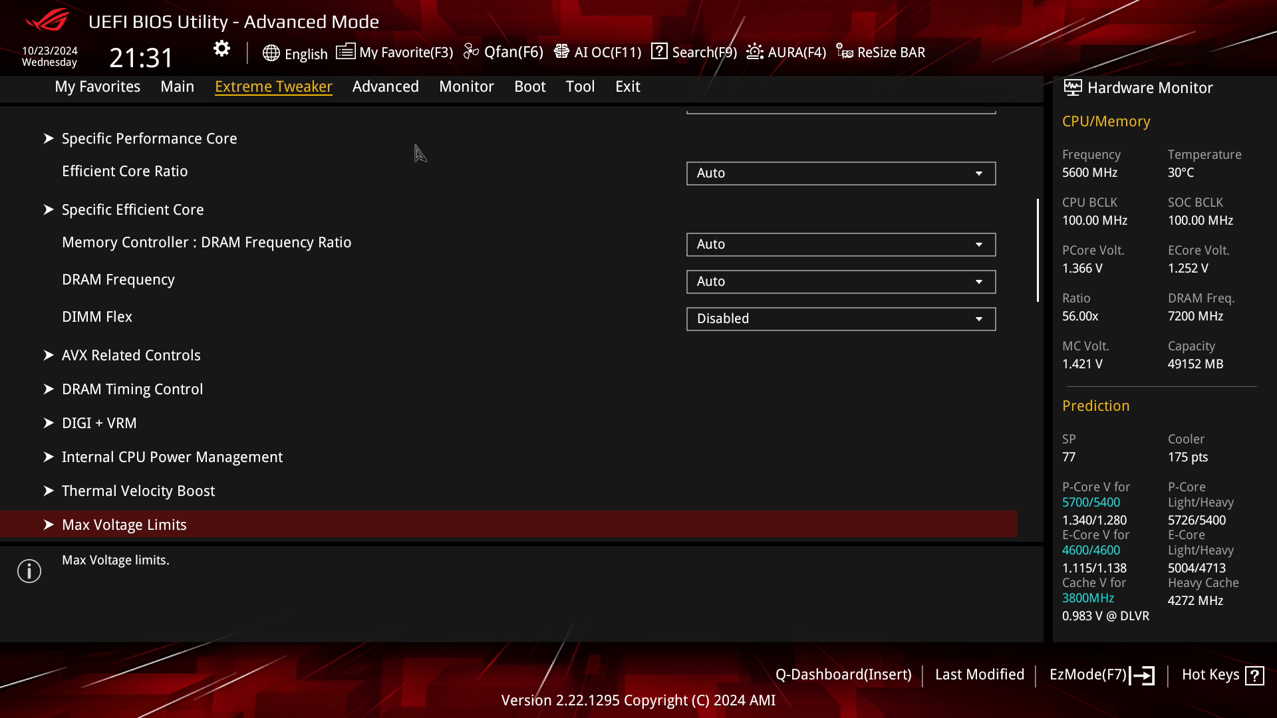Viewport: 1277px width, 718px height.
Task: Navigate to Monitor menu tab
Action: click(467, 86)
